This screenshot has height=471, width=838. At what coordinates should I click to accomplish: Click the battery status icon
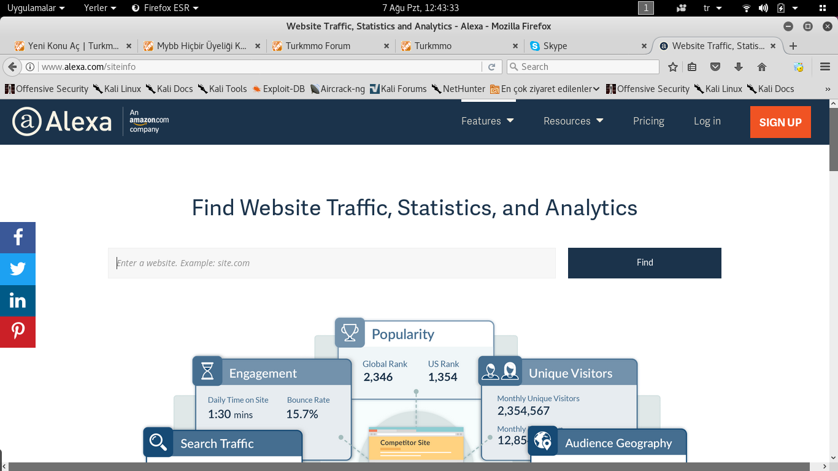click(x=780, y=8)
